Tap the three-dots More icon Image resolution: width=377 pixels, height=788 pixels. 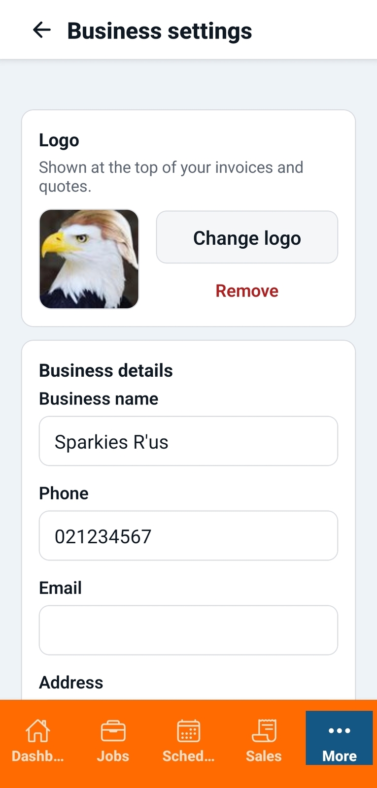coord(340,730)
